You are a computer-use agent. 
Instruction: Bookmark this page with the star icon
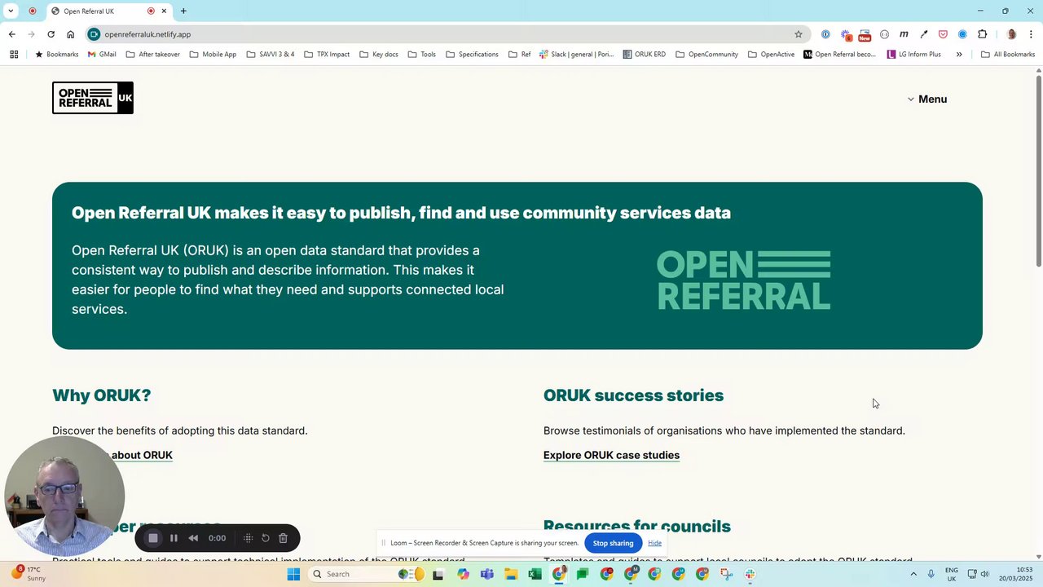tap(799, 34)
